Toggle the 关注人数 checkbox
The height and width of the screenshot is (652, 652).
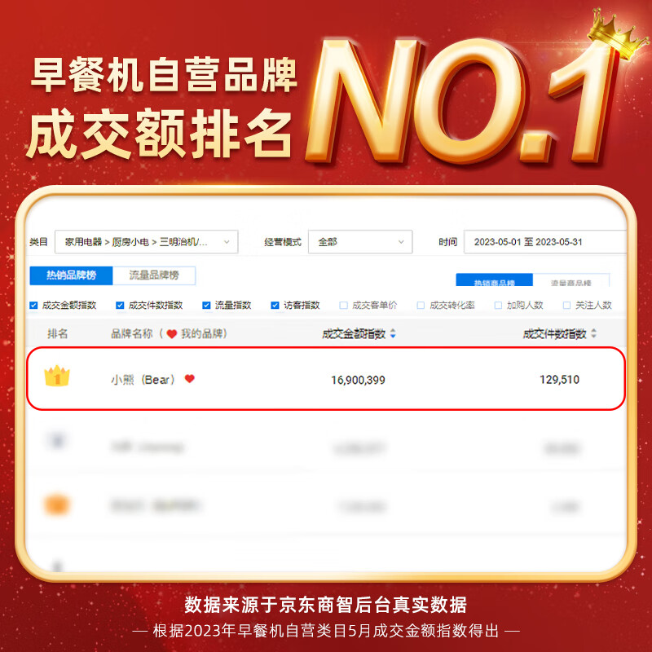point(566,305)
